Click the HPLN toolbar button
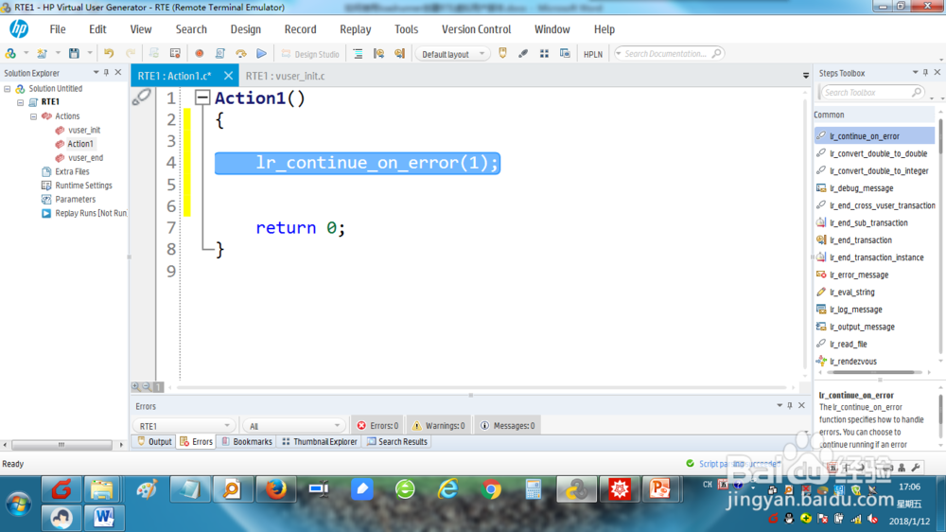946x532 pixels. pyautogui.click(x=593, y=54)
